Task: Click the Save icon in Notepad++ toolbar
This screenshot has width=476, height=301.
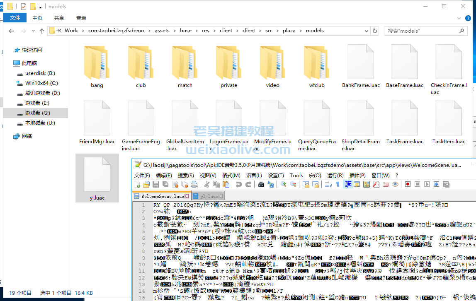Action: 156,184
